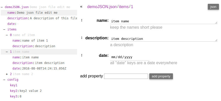
Task: Click hint text all "date" keys are a date
Action: (x=144, y=63)
